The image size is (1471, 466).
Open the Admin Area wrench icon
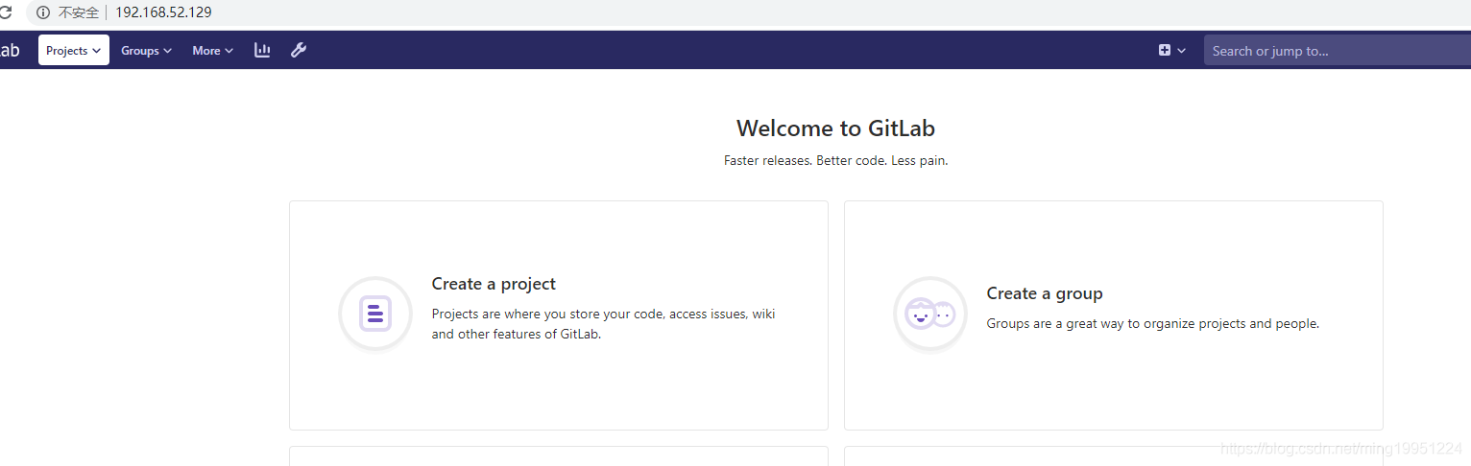click(x=299, y=50)
